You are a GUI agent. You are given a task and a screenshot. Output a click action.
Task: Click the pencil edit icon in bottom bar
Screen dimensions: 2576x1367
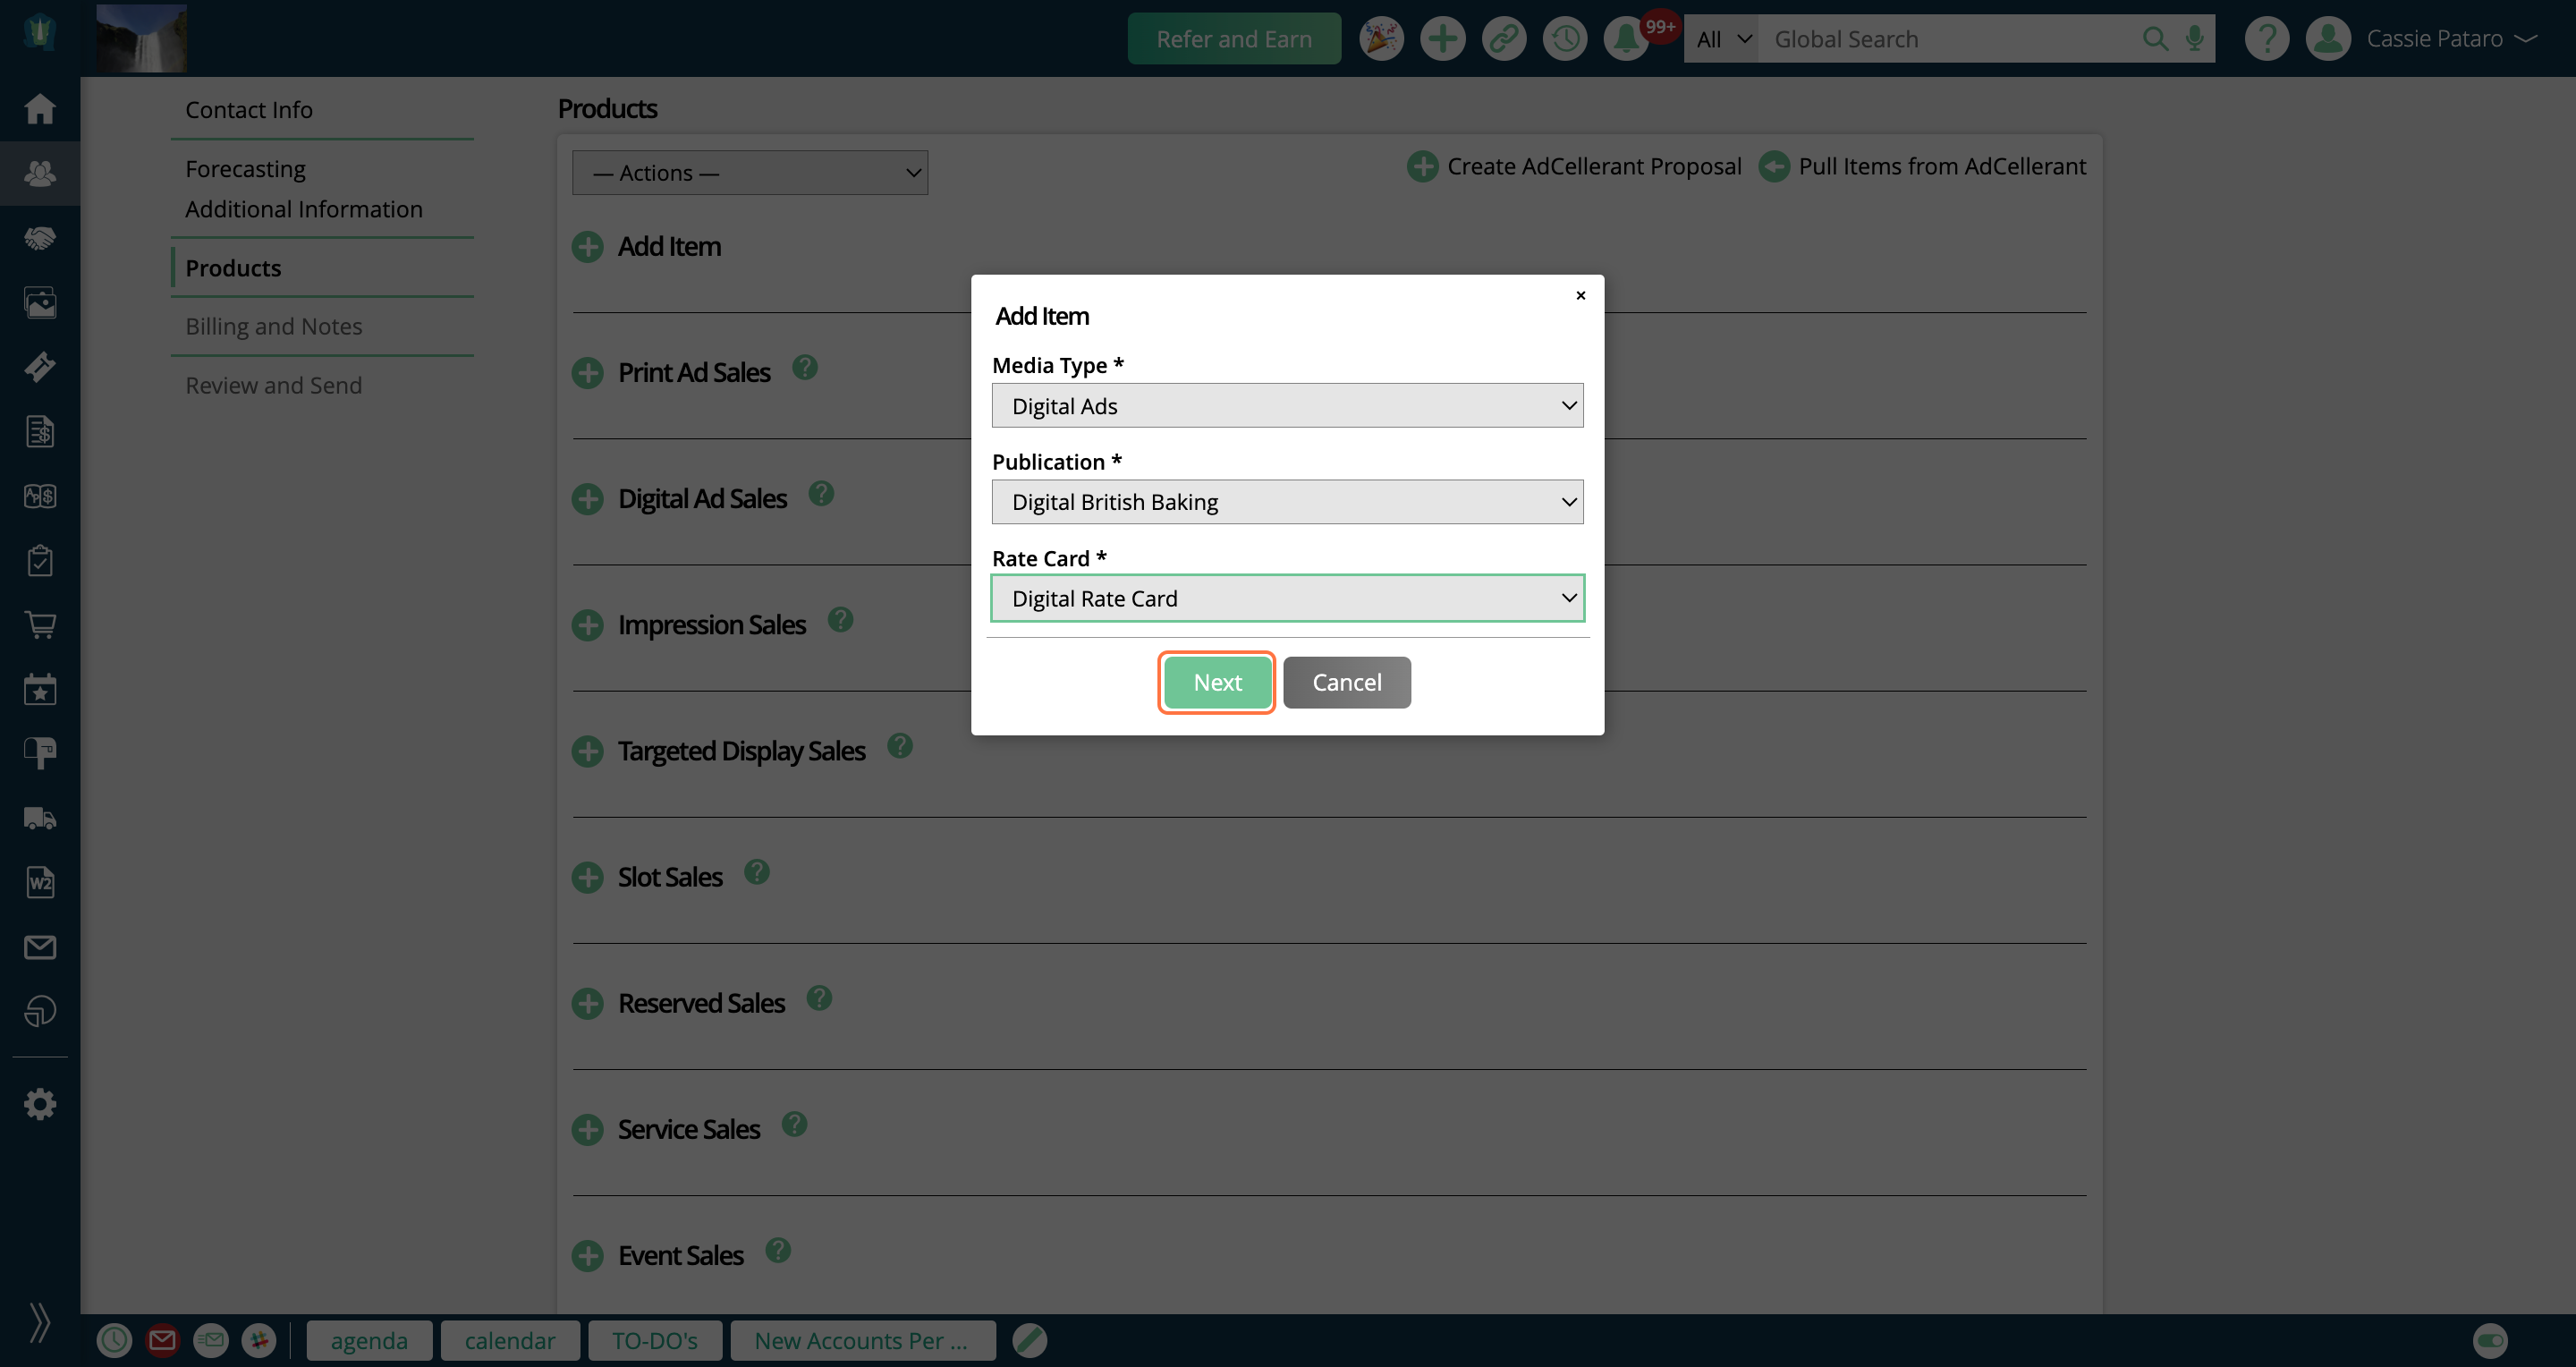pyautogui.click(x=1029, y=1340)
